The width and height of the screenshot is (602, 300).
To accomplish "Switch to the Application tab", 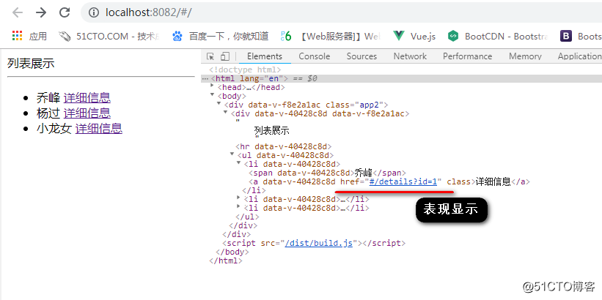I will pos(580,56).
